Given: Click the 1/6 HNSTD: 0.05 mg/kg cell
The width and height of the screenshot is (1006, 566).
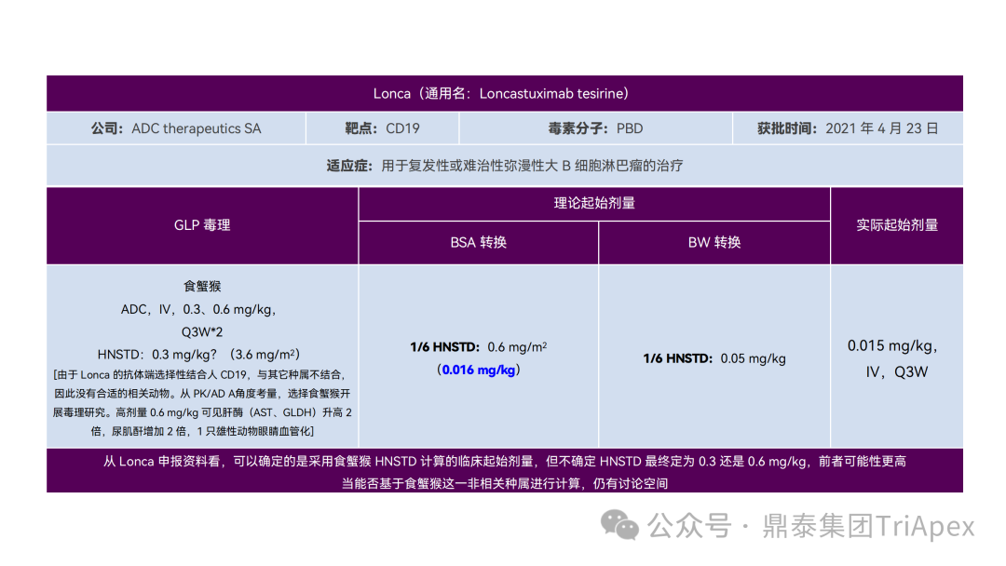Looking at the screenshot, I should tap(714, 357).
